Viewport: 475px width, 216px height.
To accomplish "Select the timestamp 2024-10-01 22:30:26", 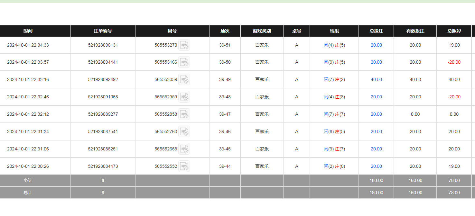I will point(28,166).
